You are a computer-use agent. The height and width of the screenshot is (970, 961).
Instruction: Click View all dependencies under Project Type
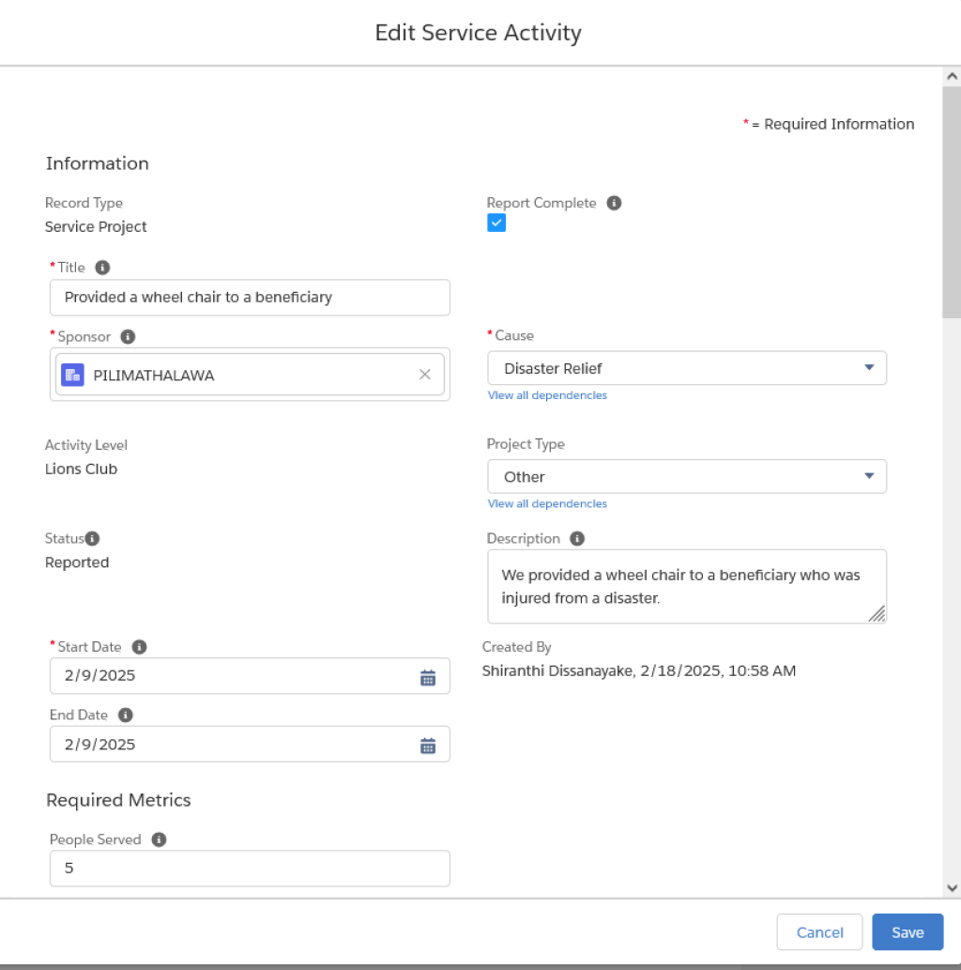point(547,503)
